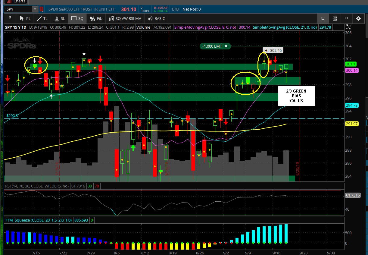
Task: Toggle the pin drawing tool
Action: (x=10, y=18)
